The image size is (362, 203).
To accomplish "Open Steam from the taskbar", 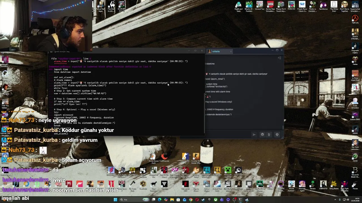I will (203, 200).
